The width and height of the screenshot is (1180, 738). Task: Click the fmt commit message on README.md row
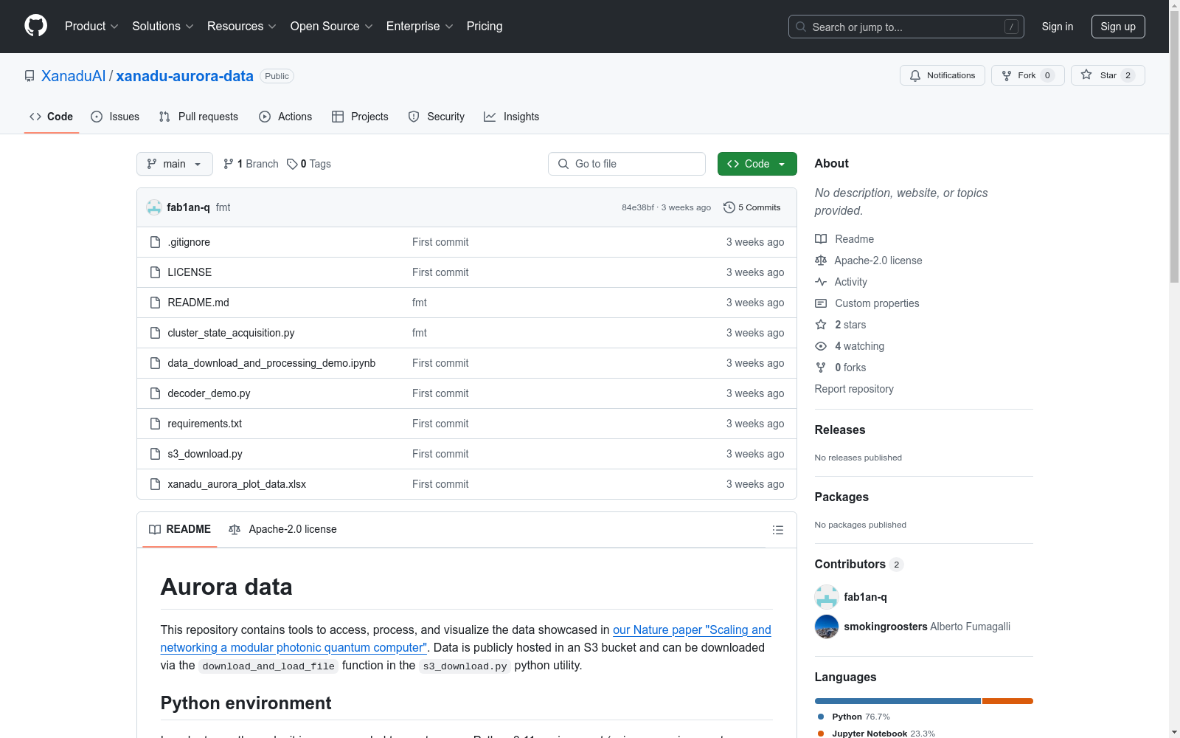click(x=420, y=303)
